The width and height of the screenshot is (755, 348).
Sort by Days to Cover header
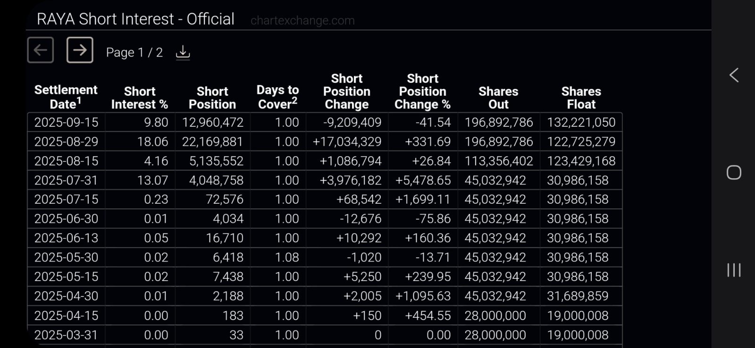click(278, 97)
